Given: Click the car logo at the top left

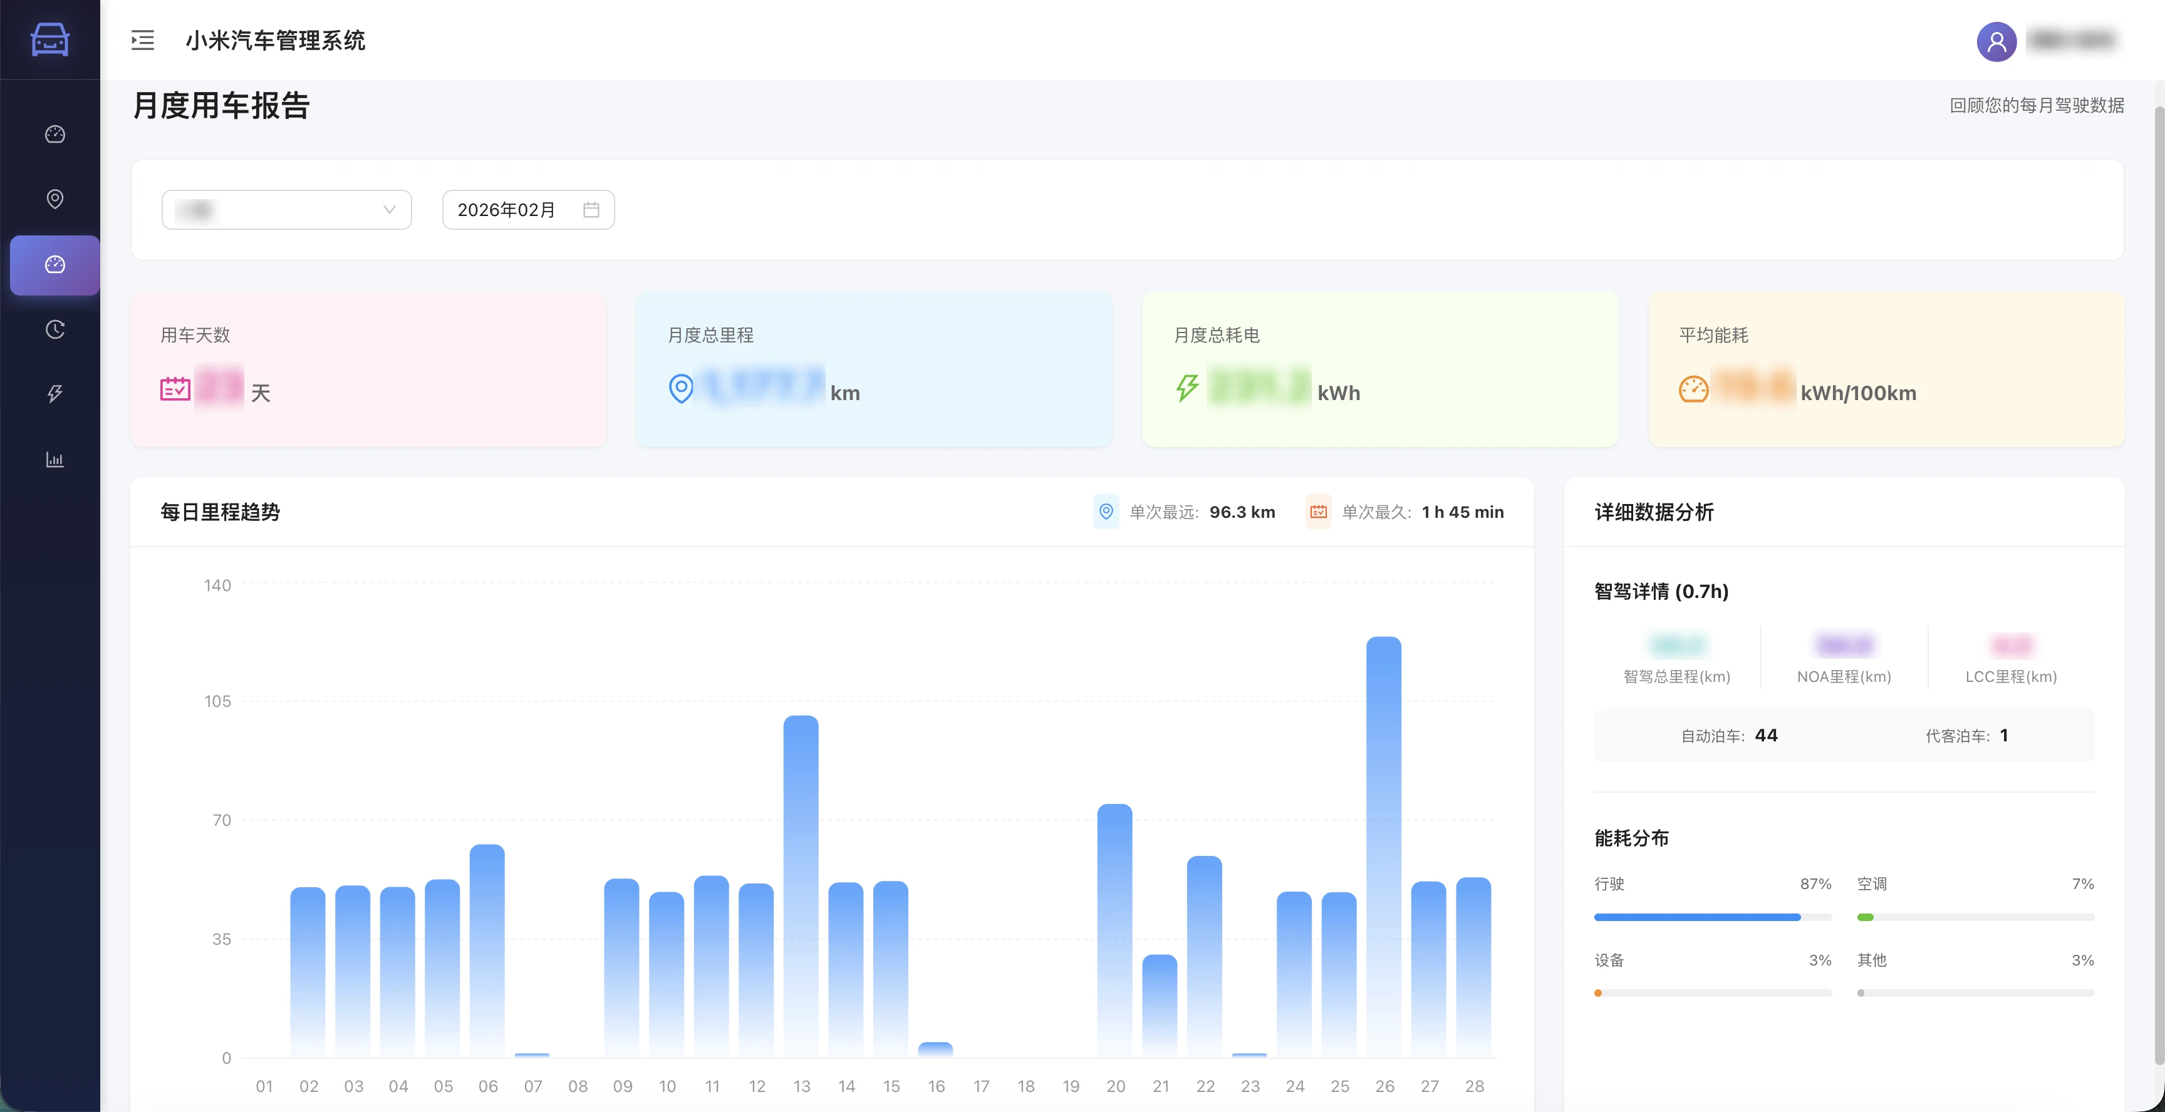Looking at the screenshot, I should (49, 39).
